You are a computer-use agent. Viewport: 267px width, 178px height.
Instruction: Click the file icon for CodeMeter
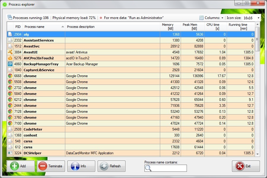pos(10,129)
